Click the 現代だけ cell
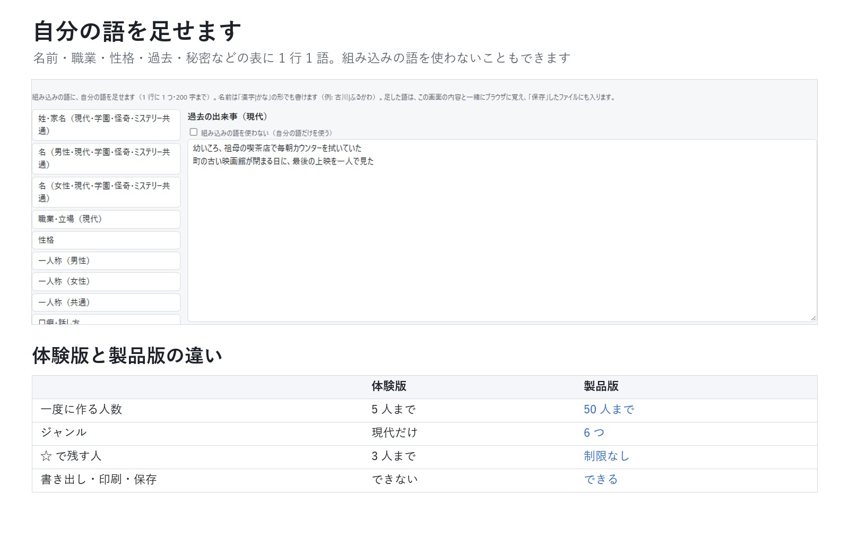The image size is (849, 536). (395, 433)
